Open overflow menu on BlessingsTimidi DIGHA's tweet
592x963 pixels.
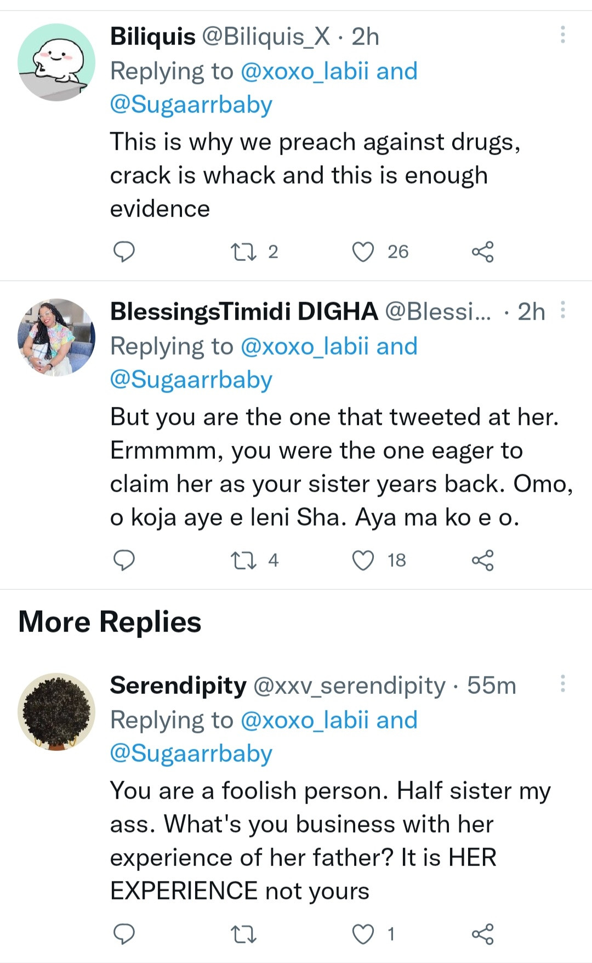click(x=562, y=310)
